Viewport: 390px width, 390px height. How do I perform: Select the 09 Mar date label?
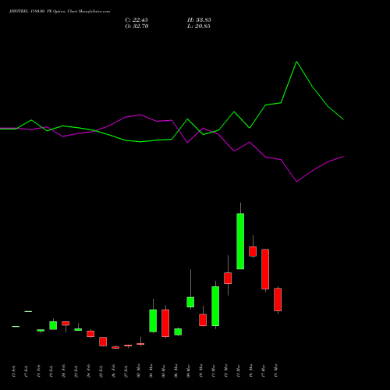(189, 371)
